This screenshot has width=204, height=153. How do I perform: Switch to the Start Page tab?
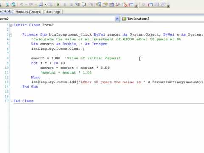pyautogui.click(x=53, y=12)
